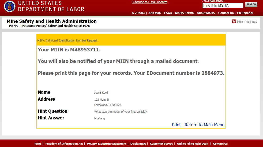This screenshot has height=147, width=263.
Task: Click the 'Address' label
Action: pyautogui.click(x=46, y=99)
